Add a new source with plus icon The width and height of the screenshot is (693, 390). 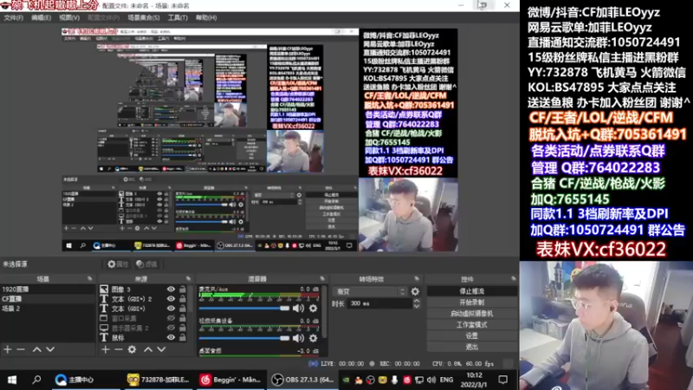105,349
